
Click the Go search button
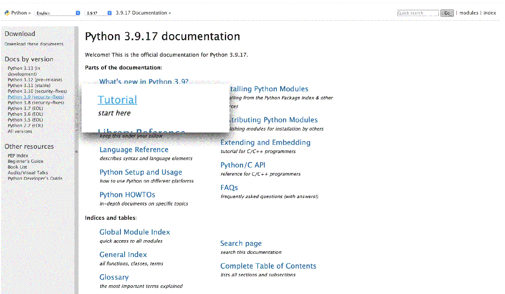click(447, 13)
